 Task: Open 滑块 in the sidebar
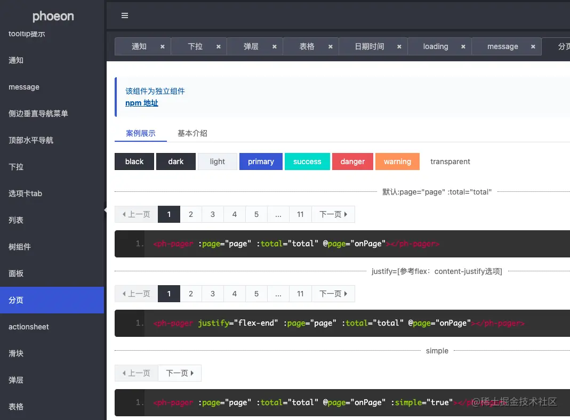[52, 353]
